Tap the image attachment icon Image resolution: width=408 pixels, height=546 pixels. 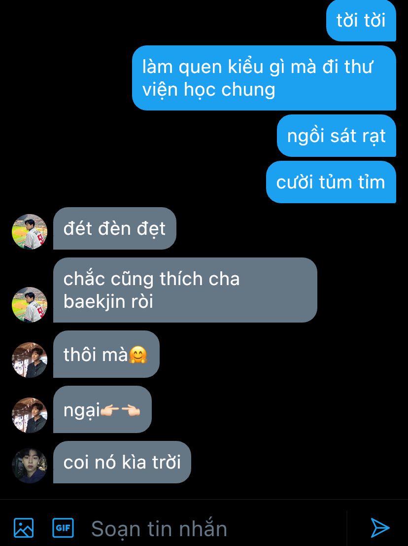pyautogui.click(x=24, y=528)
